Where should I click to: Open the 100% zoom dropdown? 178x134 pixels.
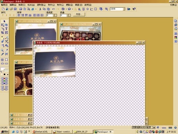pos(124,9)
